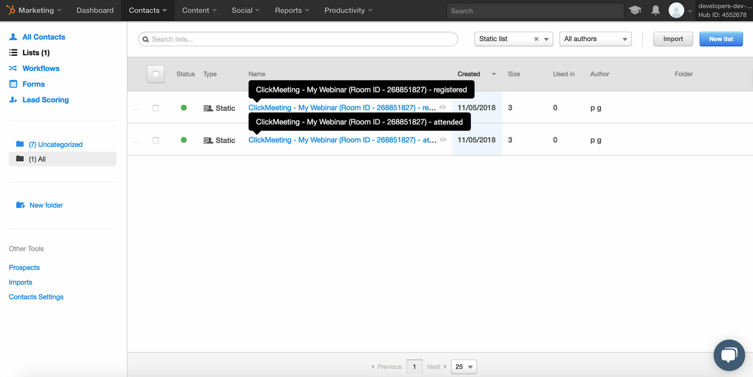The image size is (753, 377).
Task: Open the Productivity navigation menu
Action: (x=348, y=10)
